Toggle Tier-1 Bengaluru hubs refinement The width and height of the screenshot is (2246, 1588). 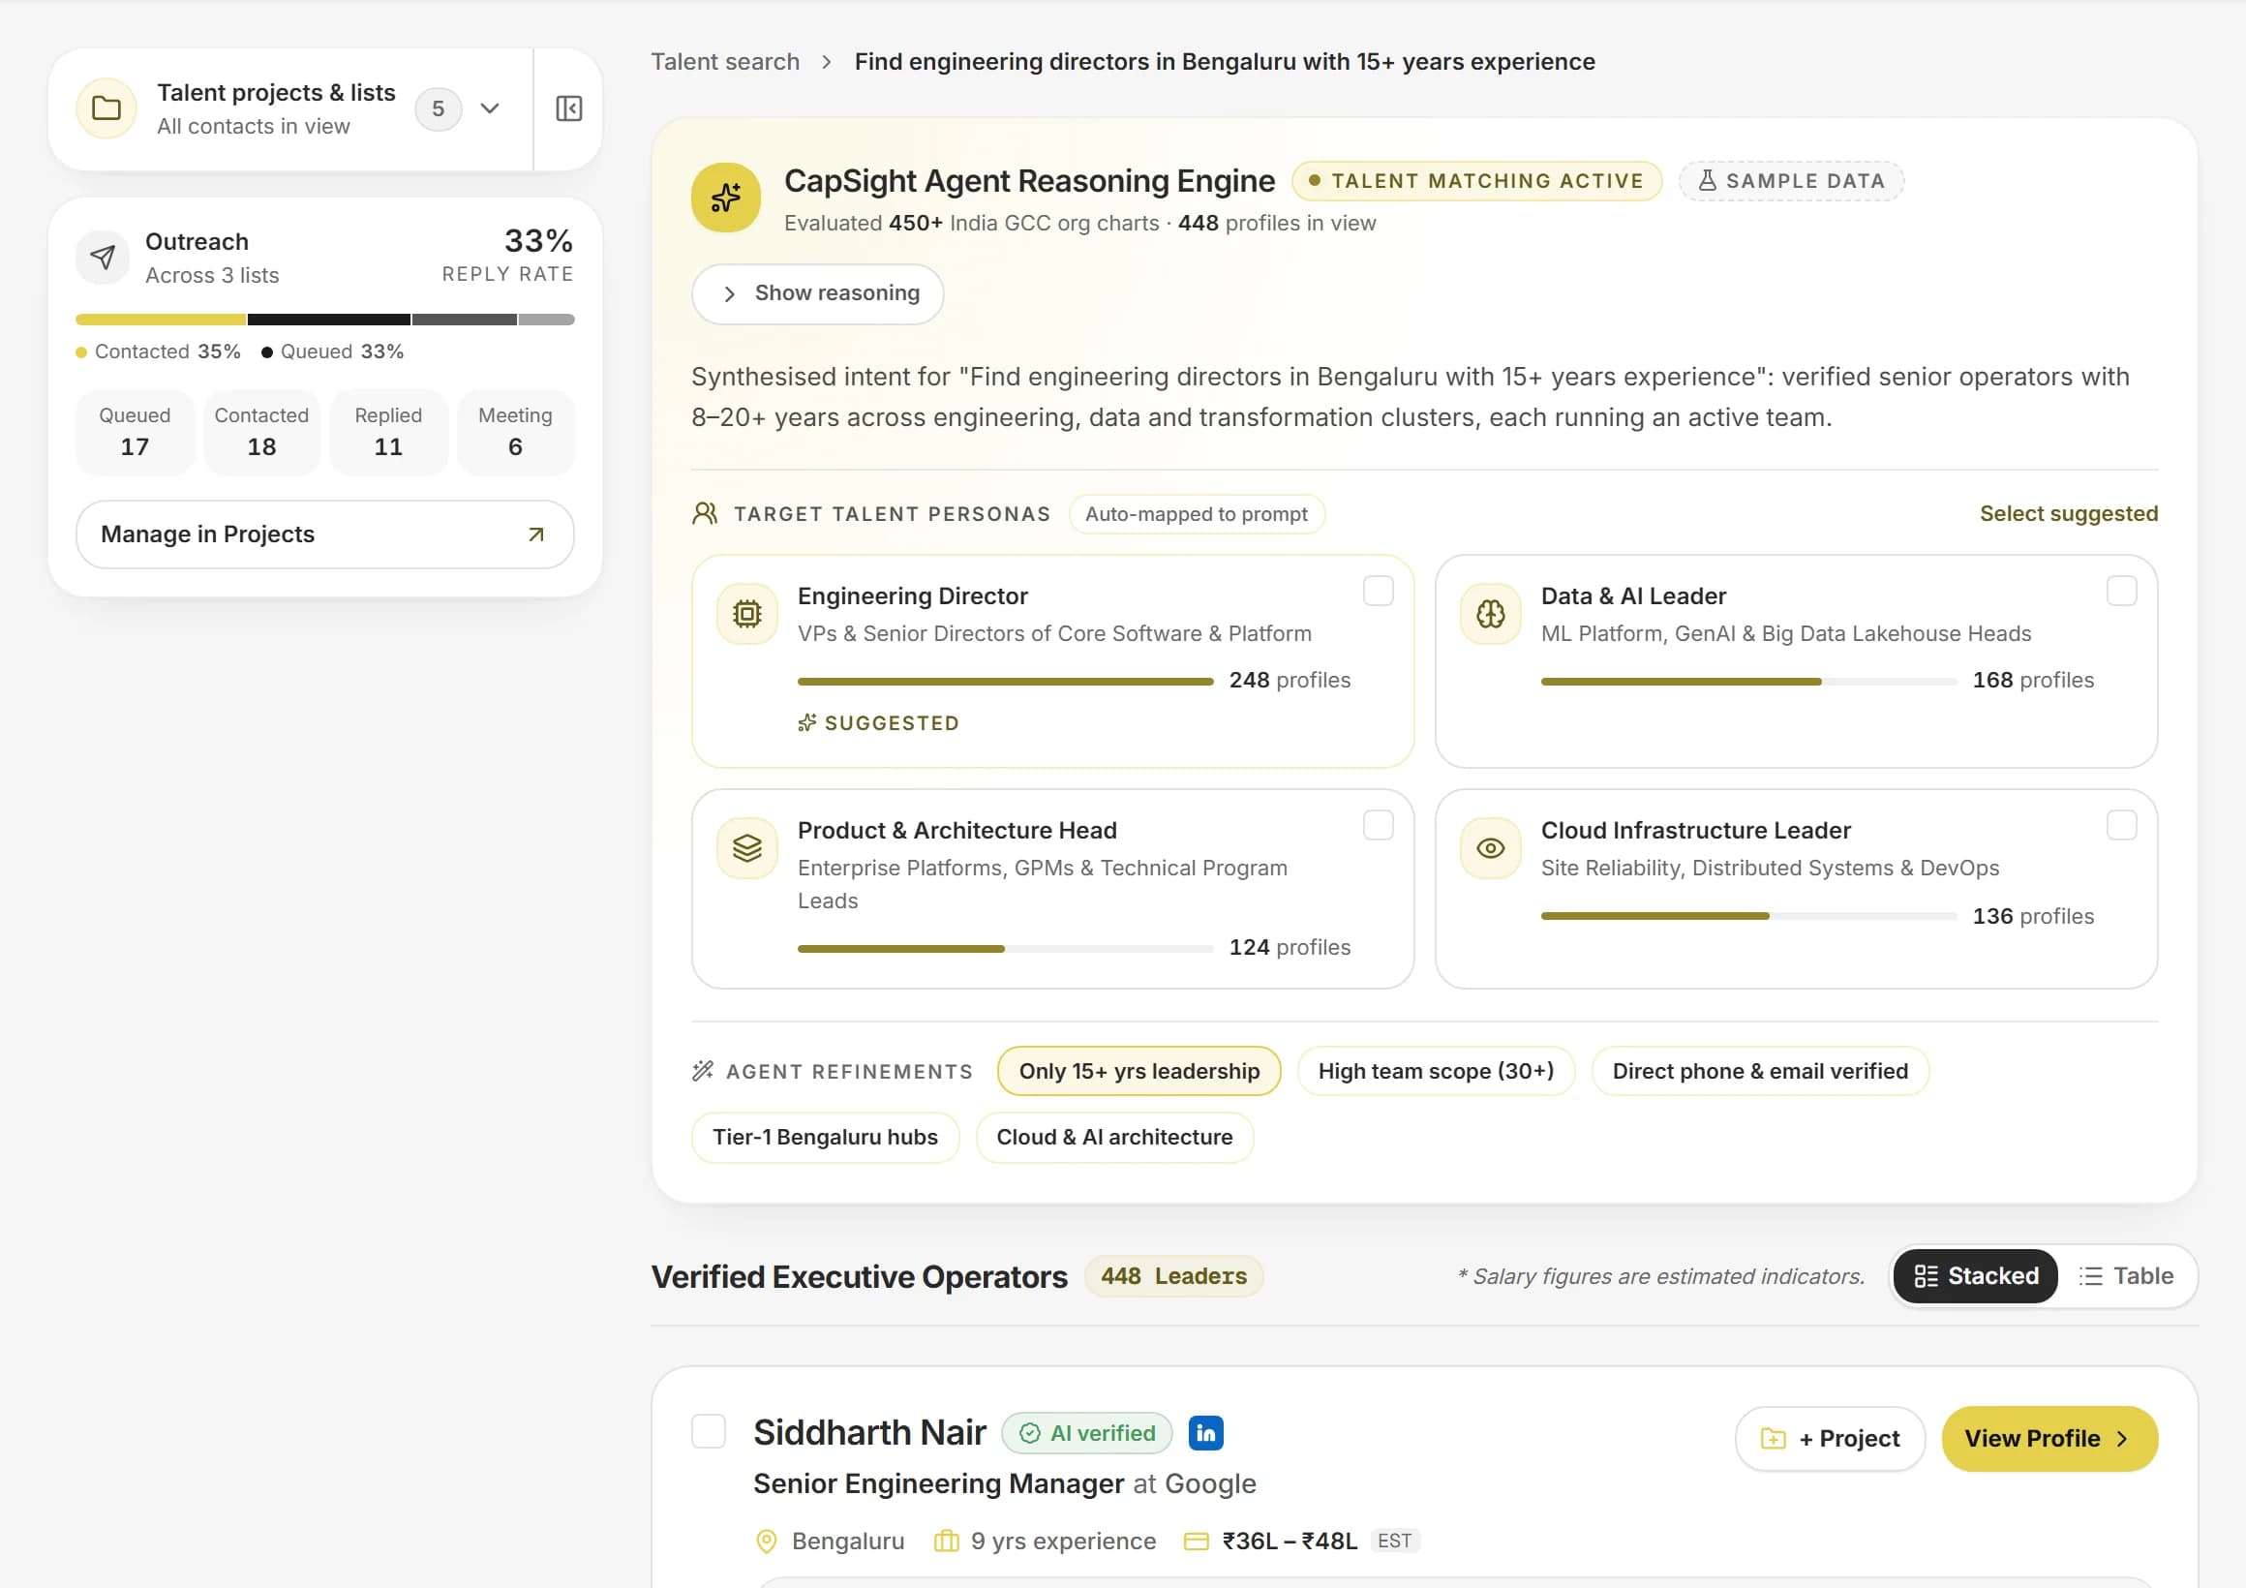tap(825, 1137)
